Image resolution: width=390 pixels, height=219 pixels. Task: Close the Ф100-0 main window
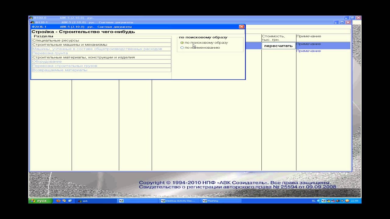click(x=359, y=18)
